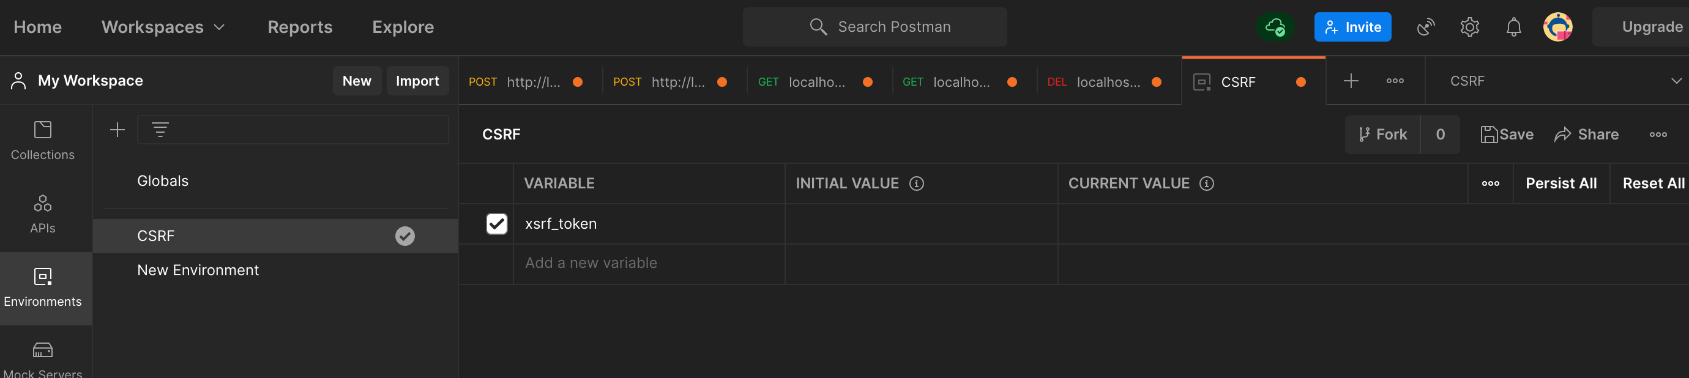The height and width of the screenshot is (378, 1689).
Task: Click the filter icon in sidebar
Action: [x=160, y=130]
